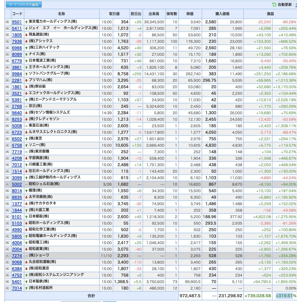Click the X icon next to 7014

click(x=7, y=288)
